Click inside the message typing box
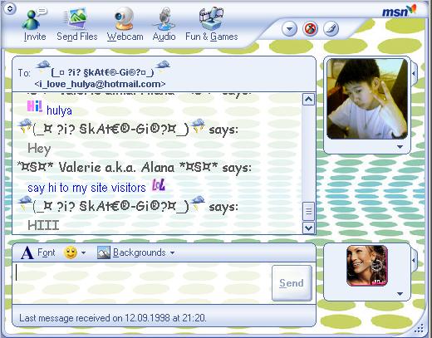Image resolution: width=432 pixels, height=338 pixels. 141,283
